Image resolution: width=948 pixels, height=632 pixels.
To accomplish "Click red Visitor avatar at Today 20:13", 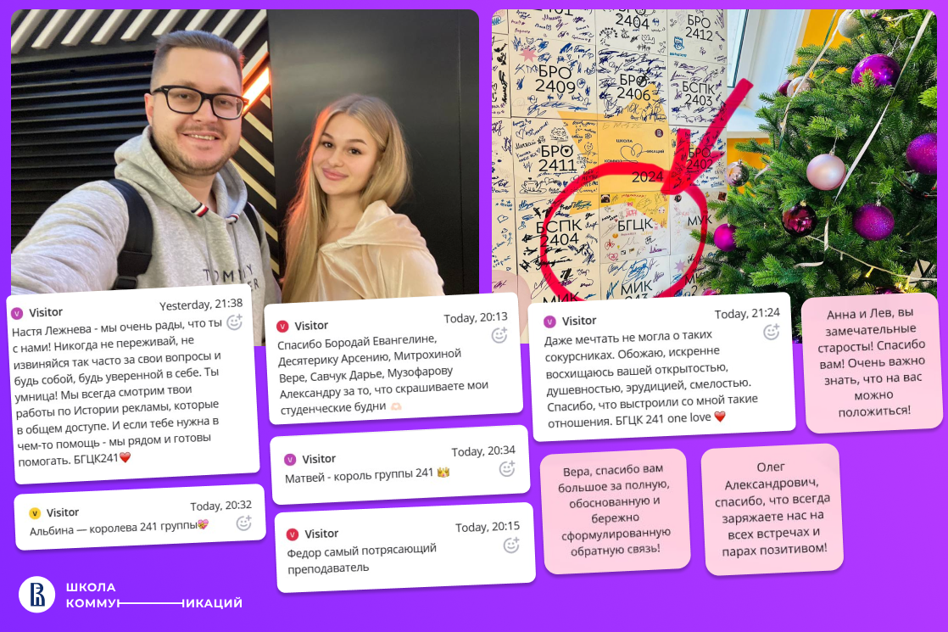I will coord(282,327).
